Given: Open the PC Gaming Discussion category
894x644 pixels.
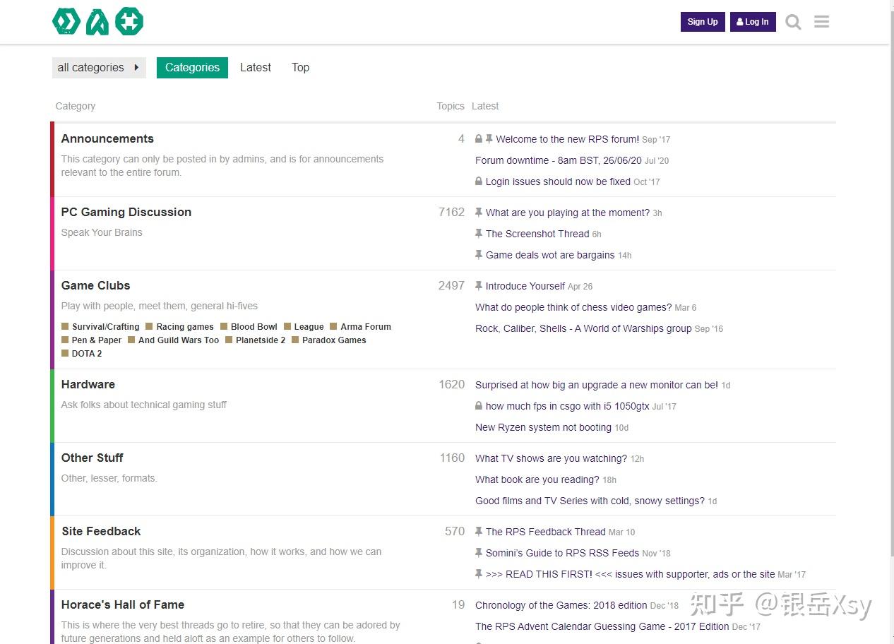Looking at the screenshot, I should [x=126, y=212].
